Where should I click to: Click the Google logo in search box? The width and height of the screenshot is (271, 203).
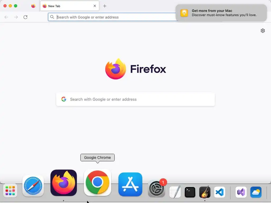tap(64, 99)
